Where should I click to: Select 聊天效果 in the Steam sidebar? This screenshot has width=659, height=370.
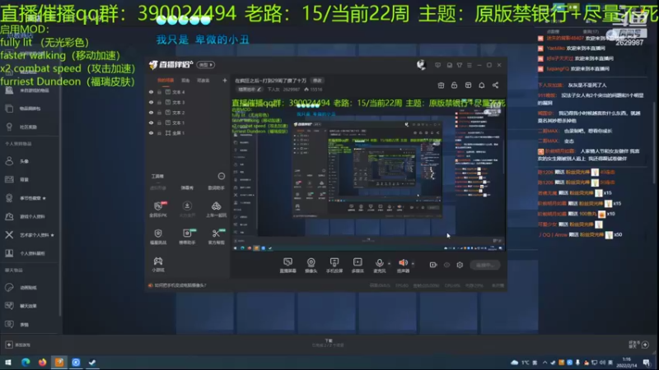tap(30, 306)
